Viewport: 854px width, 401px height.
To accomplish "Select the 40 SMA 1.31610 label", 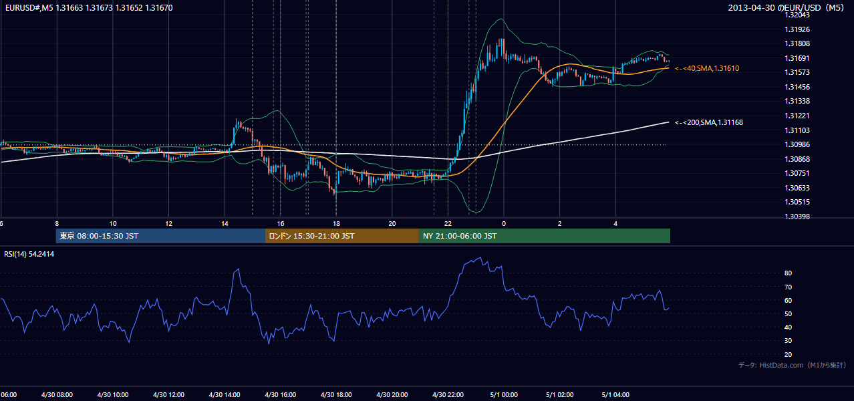I will 707,69.
